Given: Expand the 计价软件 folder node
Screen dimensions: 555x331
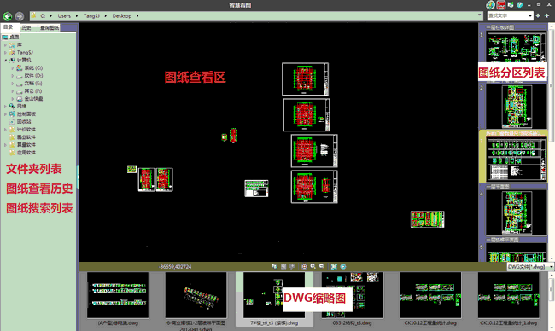Looking at the screenshot, I should [x=5, y=130].
